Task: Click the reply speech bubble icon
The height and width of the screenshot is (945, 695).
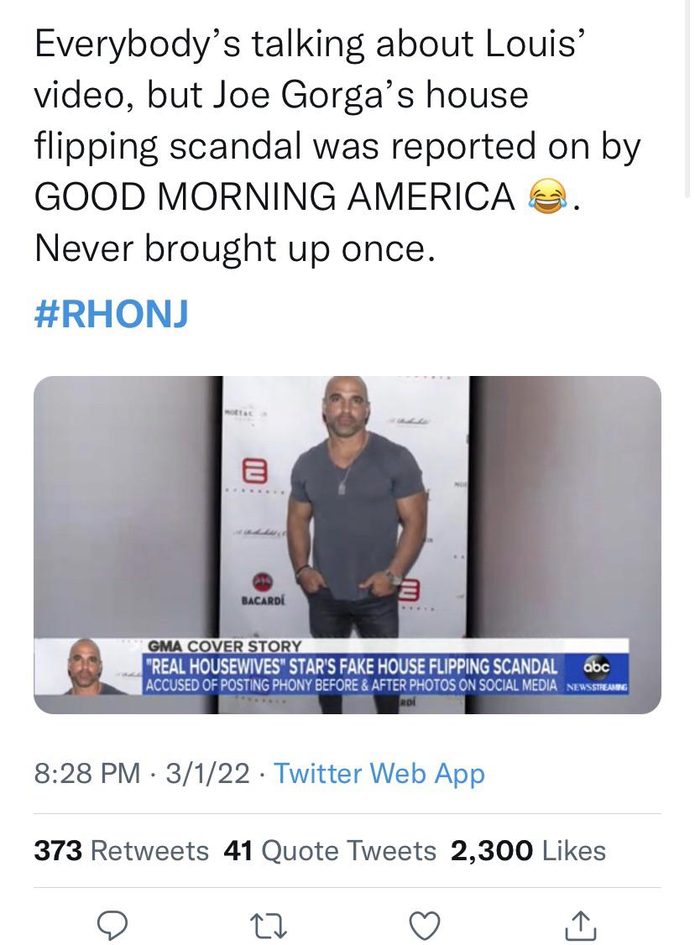Action: 112,925
